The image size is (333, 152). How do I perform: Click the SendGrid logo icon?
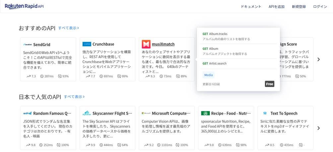(x=28, y=45)
